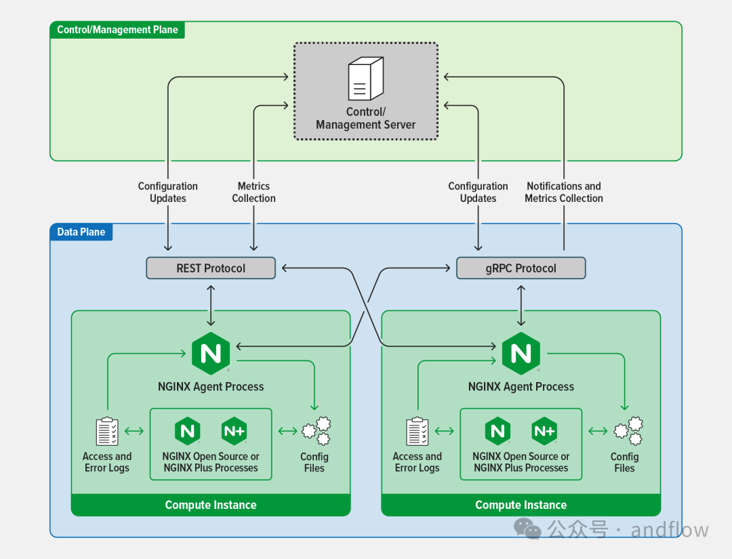This screenshot has width=732, height=559.
Task: Click the left Compute Instance footer bar
Action: (x=211, y=505)
